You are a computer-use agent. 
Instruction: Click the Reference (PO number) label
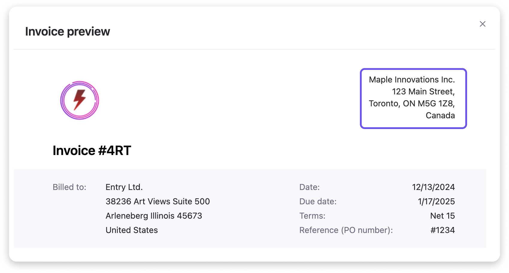[x=346, y=230]
